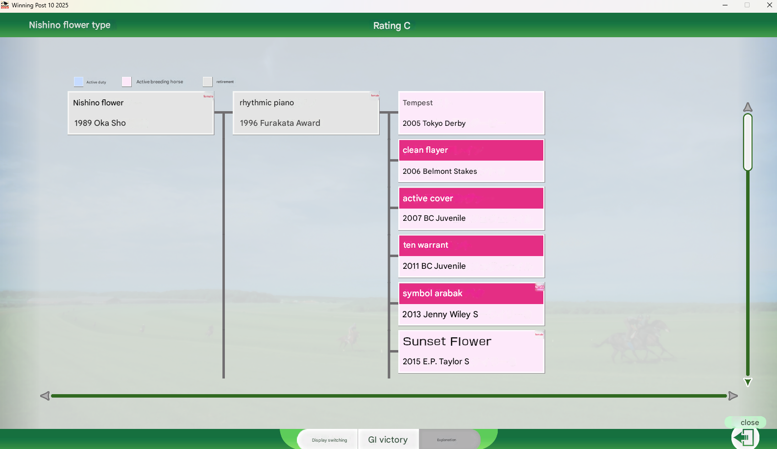Click the Winning Post 10 2025 app icon
The width and height of the screenshot is (777, 449).
[5, 5]
